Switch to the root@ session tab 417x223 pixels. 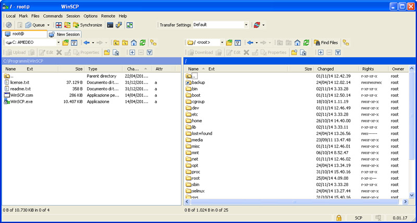click(24, 34)
